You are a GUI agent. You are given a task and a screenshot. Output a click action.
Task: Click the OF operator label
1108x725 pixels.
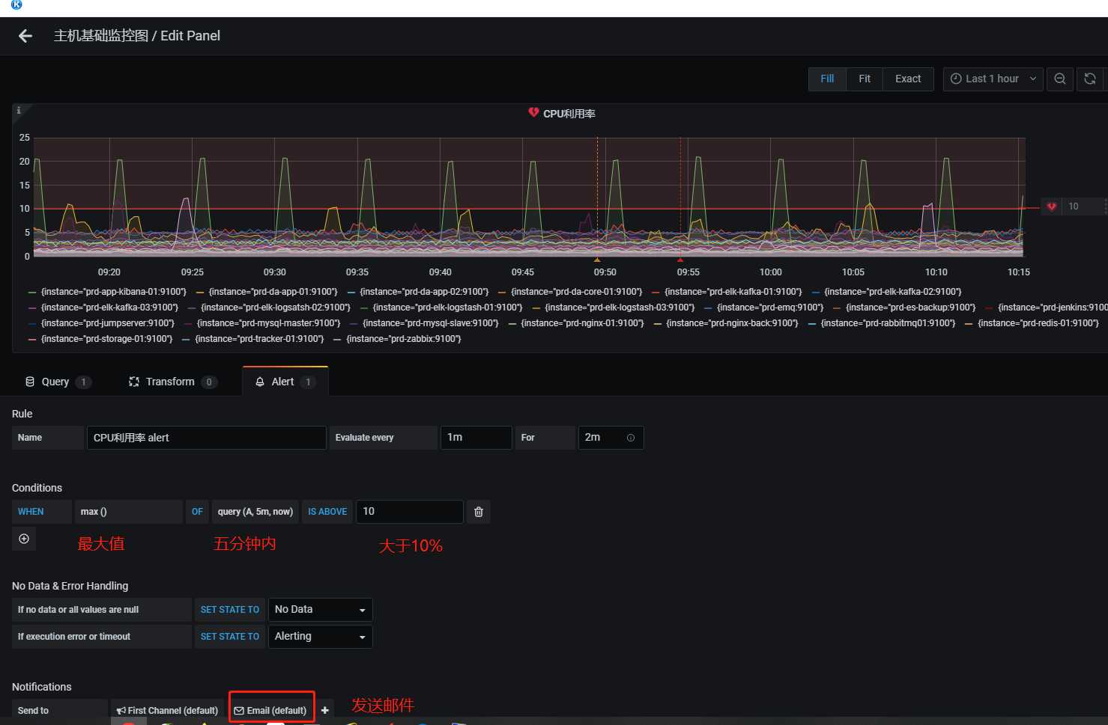197,512
